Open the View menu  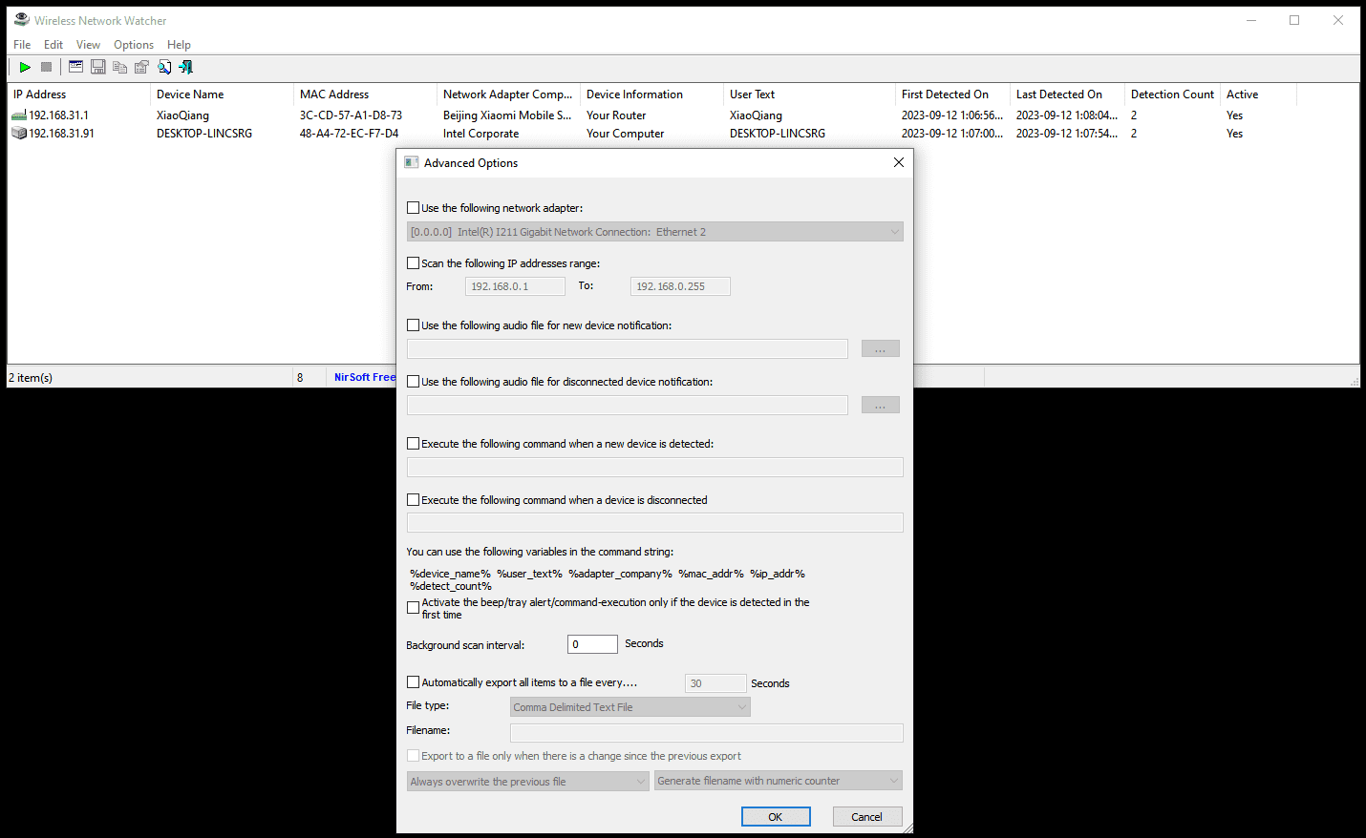(x=88, y=45)
